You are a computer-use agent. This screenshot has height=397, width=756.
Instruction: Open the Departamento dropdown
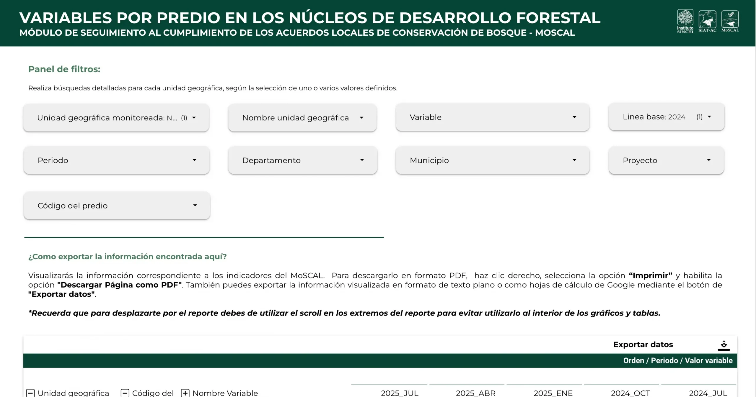click(302, 160)
